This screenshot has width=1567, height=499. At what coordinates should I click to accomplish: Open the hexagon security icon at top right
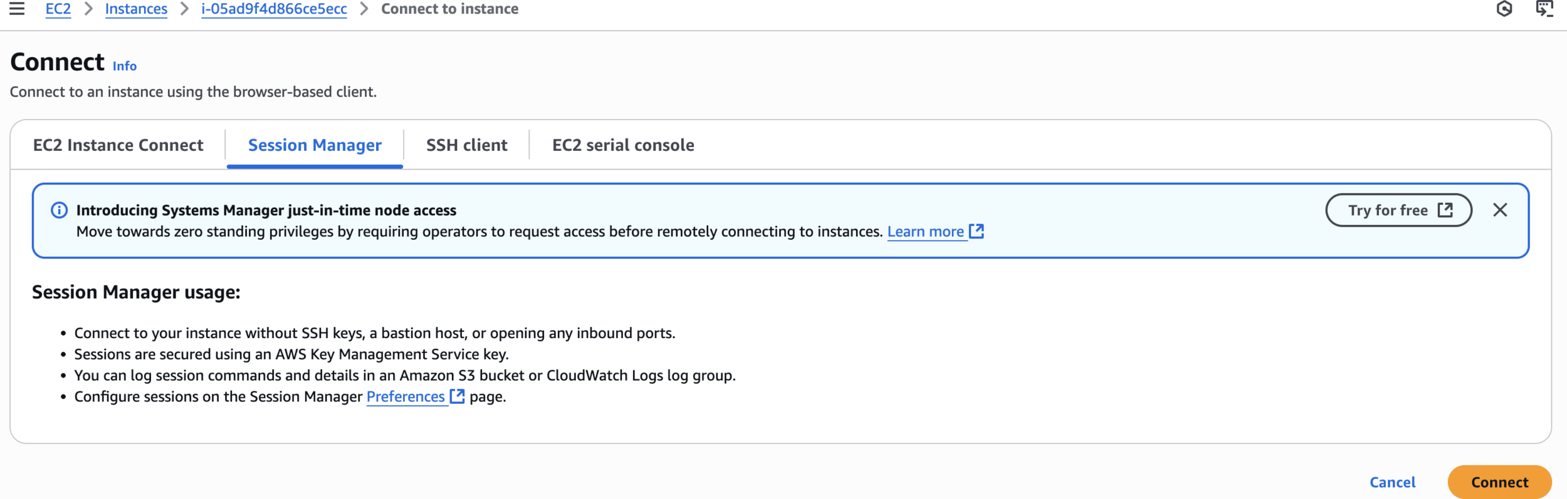1504,9
